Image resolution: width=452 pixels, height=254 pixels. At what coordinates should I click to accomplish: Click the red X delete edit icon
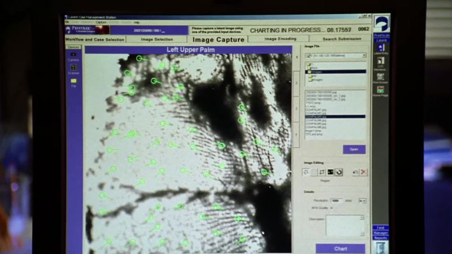[x=363, y=172]
